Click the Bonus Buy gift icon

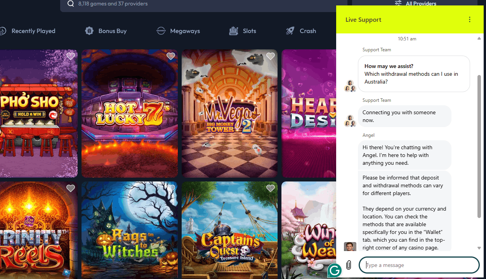pos(89,31)
